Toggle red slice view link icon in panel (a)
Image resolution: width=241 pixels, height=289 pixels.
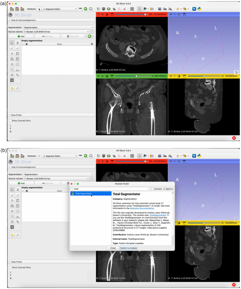click(106, 14)
